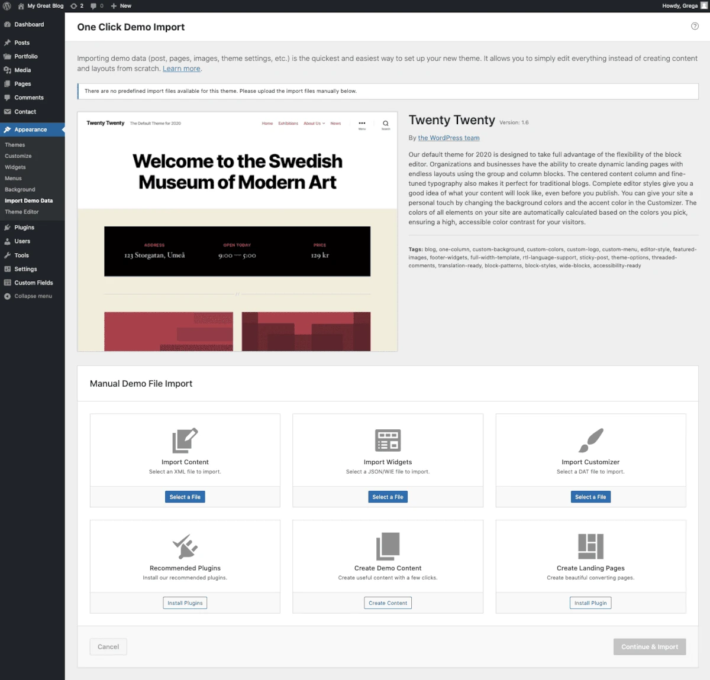
Task: Open Theme Editor in Appearance submenu
Action: click(x=22, y=212)
